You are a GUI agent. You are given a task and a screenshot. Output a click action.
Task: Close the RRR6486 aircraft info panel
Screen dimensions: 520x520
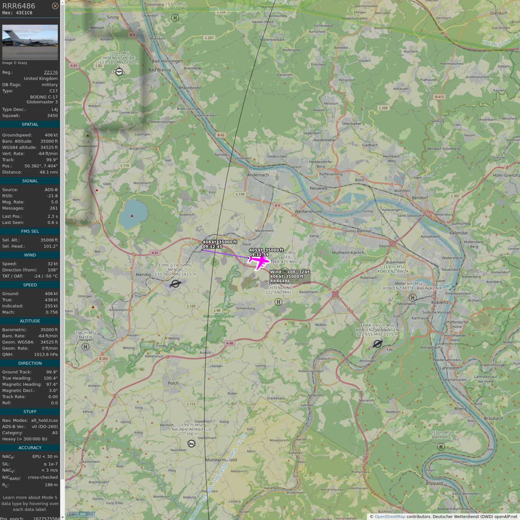point(55,6)
